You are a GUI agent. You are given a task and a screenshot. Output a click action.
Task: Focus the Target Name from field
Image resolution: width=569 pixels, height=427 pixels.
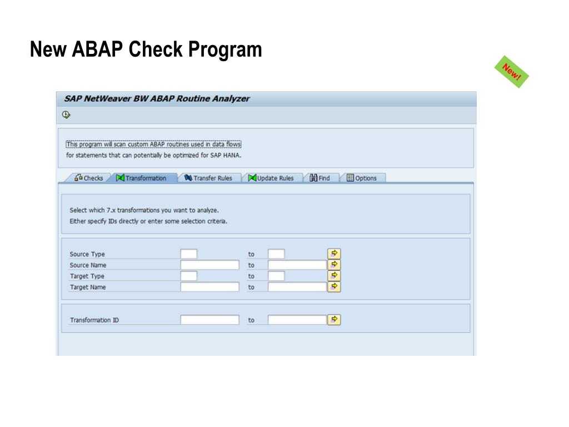209,287
